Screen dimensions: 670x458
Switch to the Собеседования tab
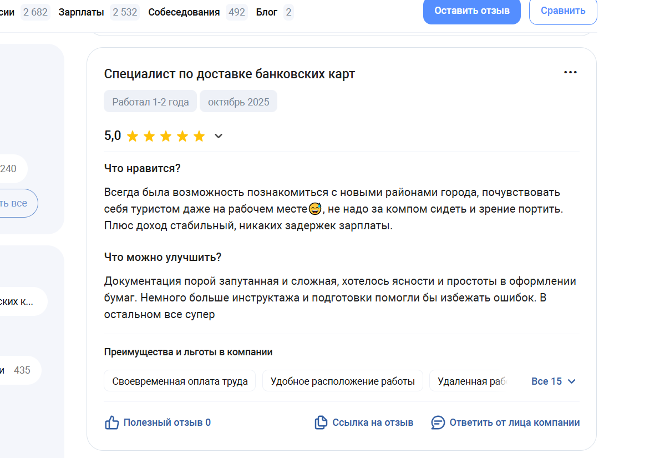[184, 12]
